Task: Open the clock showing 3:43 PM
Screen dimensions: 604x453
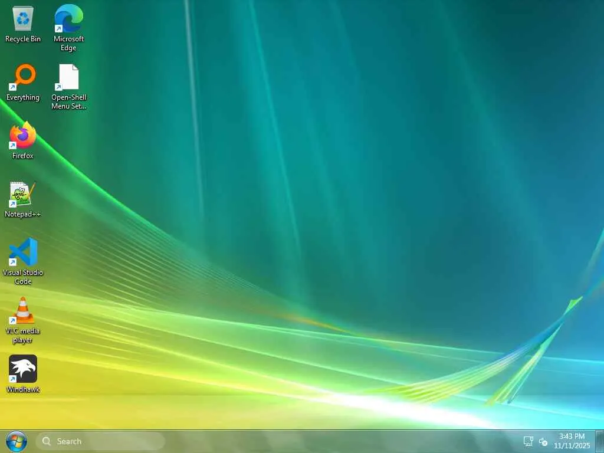Action: (572, 441)
